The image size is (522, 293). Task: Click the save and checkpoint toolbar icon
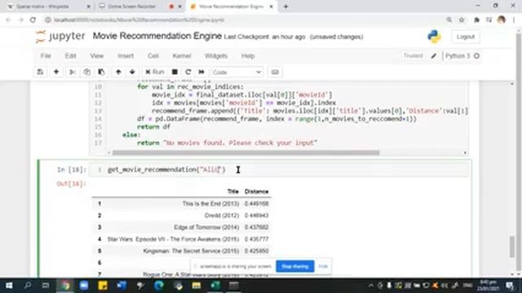[40, 72]
